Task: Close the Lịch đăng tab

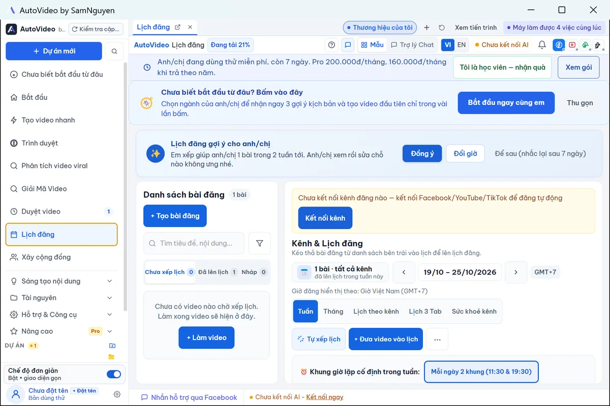Action: 190,27
